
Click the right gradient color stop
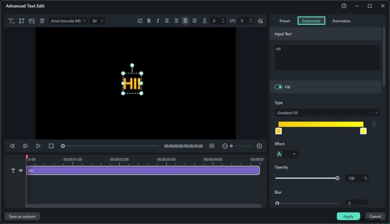point(363,131)
